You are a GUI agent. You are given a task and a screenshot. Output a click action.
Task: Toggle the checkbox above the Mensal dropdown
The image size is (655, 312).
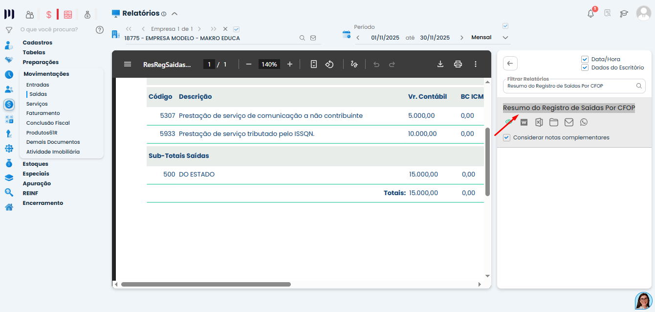505,26
